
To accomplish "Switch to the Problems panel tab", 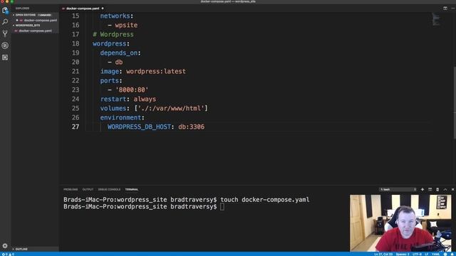I will [71, 190].
